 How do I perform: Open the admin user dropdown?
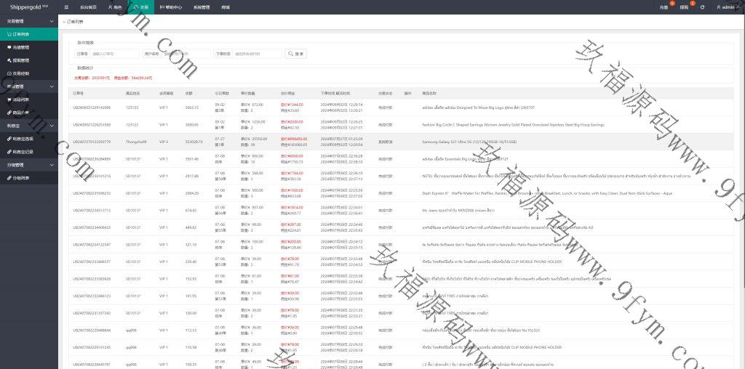[x=725, y=7]
